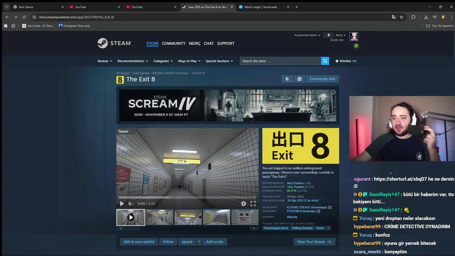Screen dimensions: 455x256
Task: Click the Steam Scream IV sale banner
Action: pos(227,105)
